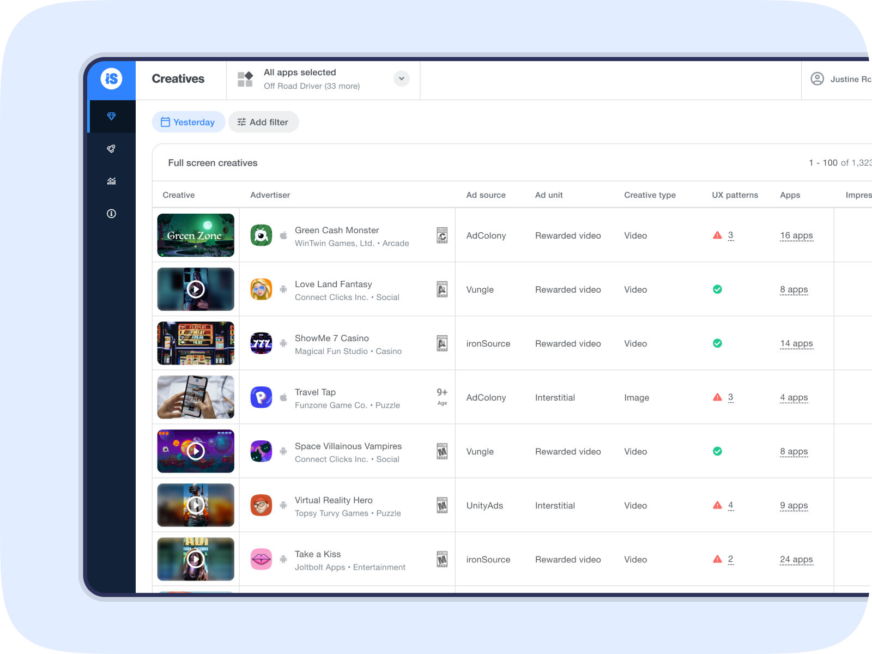
Task: Expand the All apps selected dropdown
Action: (x=401, y=78)
